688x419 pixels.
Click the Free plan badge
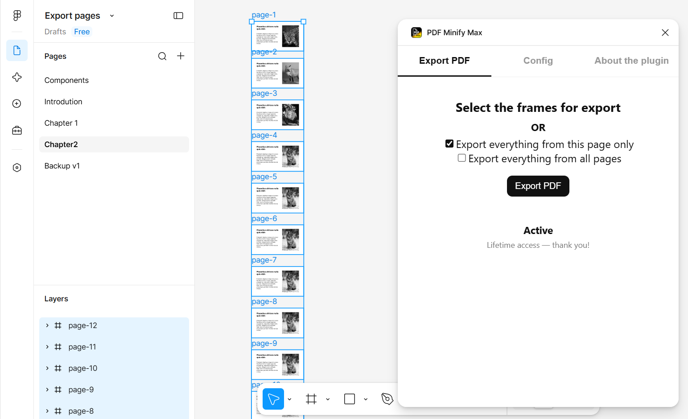(82, 32)
